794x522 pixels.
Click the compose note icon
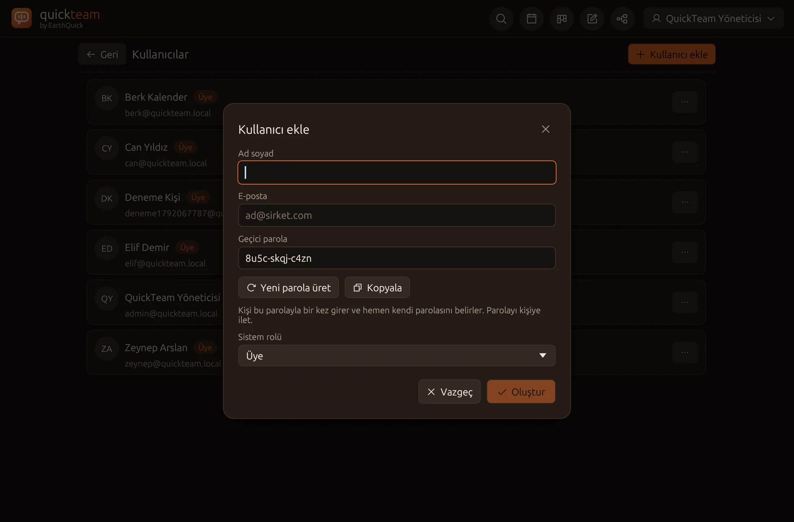592,18
